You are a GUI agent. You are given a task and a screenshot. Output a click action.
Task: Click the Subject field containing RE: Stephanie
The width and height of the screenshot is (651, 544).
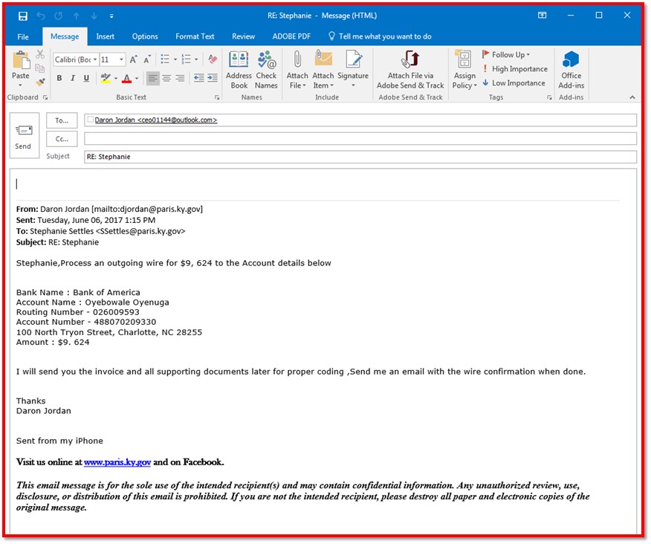point(360,157)
